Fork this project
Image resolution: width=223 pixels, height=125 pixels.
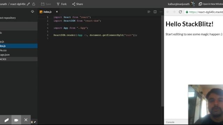(62, 4)
